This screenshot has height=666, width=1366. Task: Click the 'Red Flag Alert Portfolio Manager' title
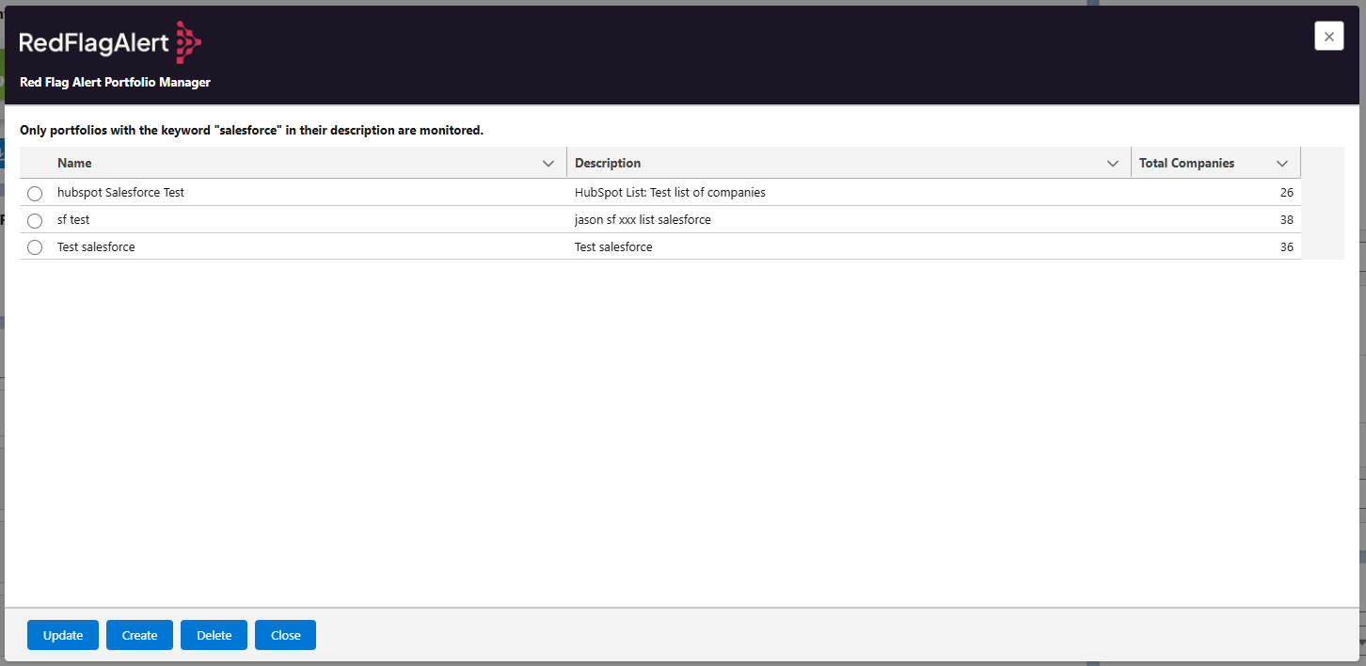point(115,83)
